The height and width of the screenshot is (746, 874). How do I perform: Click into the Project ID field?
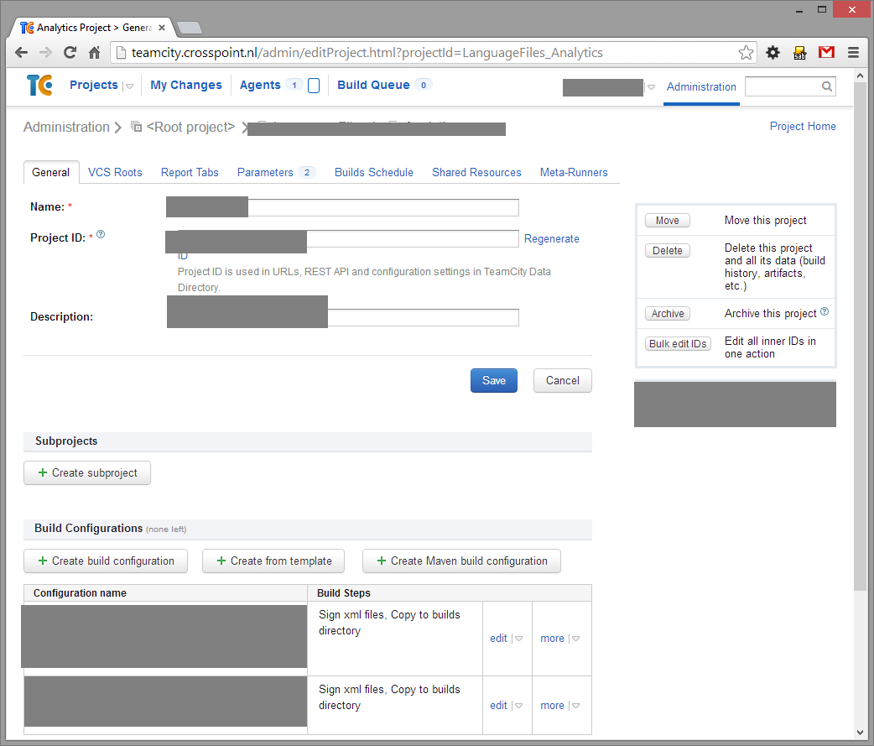coord(342,238)
